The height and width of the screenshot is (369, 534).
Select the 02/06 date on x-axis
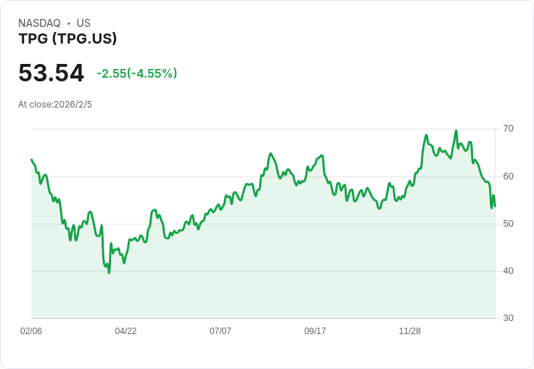31,331
